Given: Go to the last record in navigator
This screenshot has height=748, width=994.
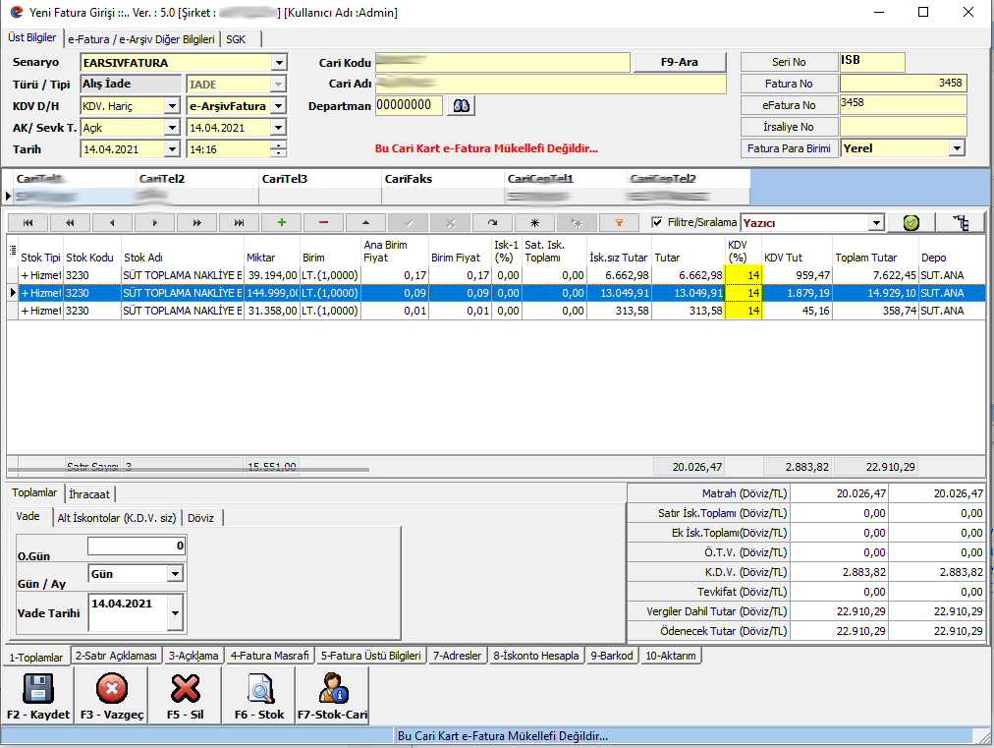Looking at the screenshot, I should tap(239, 223).
